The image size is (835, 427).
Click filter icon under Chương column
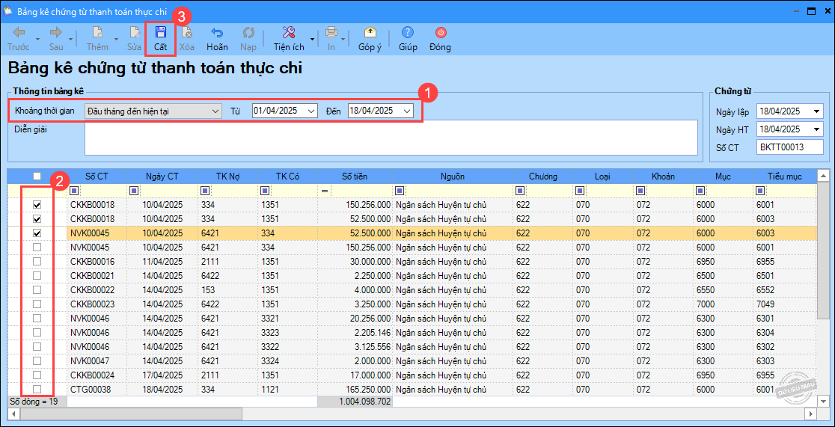pyautogui.click(x=520, y=190)
